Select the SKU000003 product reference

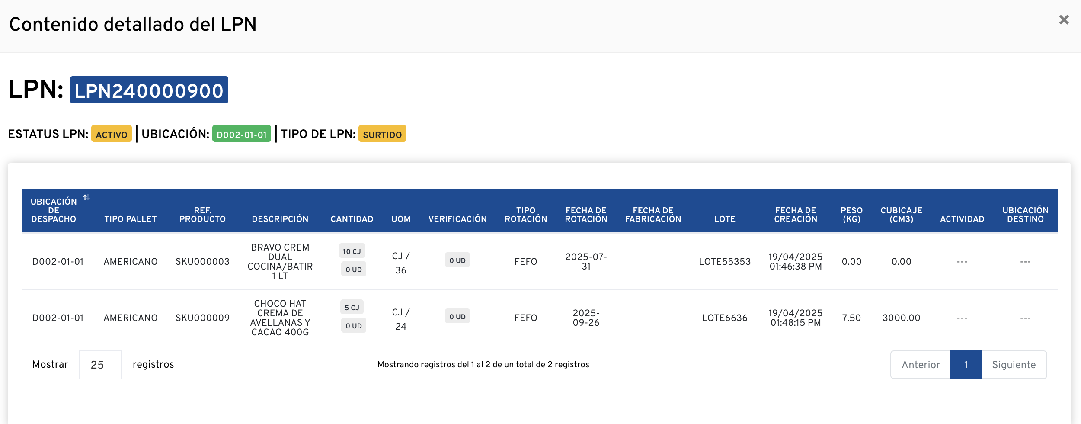pos(202,262)
